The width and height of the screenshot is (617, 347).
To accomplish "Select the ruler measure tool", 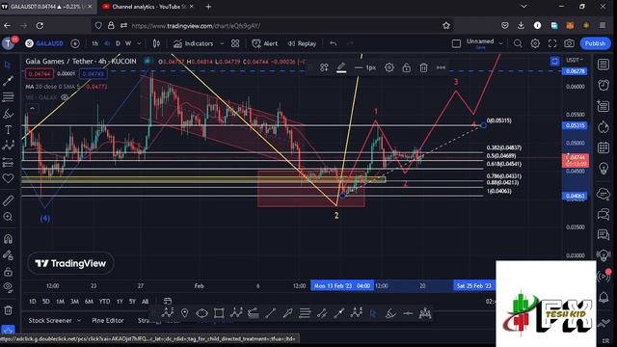I will click(x=8, y=200).
